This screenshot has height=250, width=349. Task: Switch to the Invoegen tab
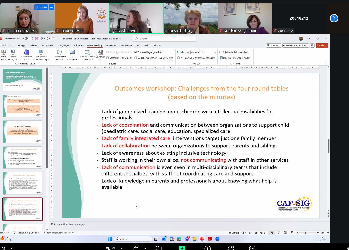click(x=21, y=45)
